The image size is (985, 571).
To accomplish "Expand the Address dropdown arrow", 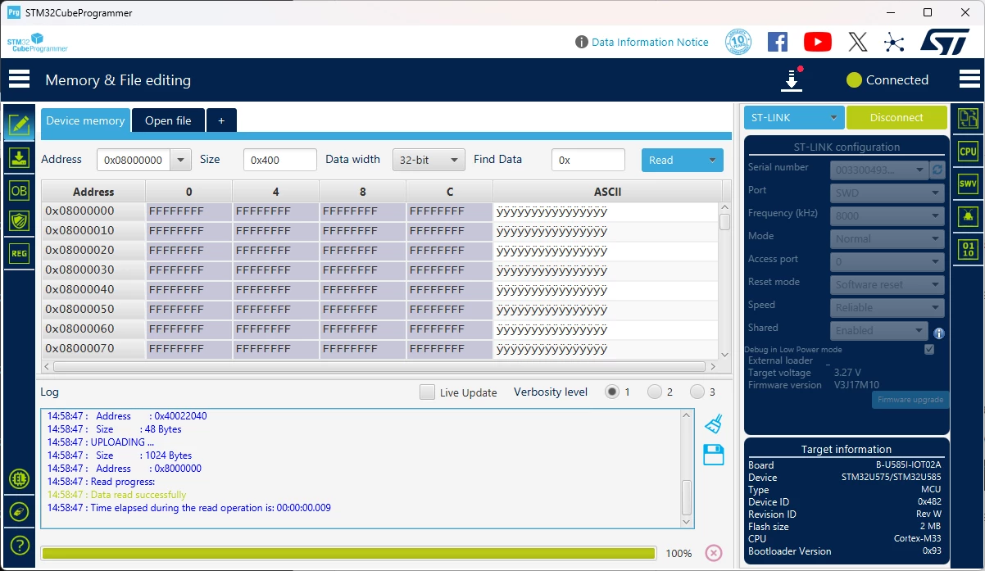I will (x=180, y=160).
